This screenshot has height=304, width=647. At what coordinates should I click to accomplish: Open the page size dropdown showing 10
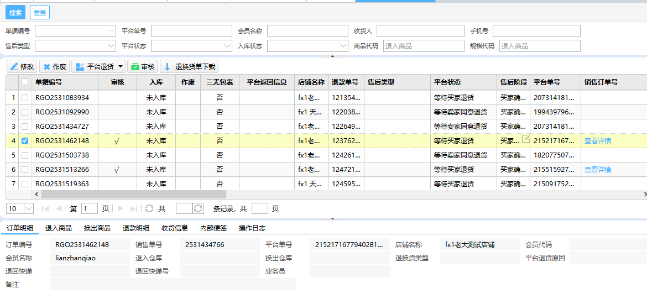28,208
